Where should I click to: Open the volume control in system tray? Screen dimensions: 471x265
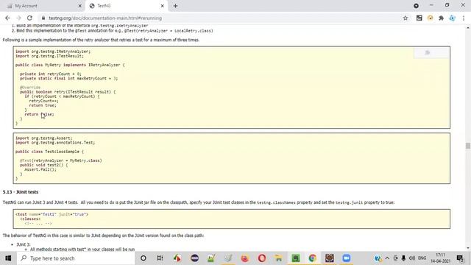[412, 258]
